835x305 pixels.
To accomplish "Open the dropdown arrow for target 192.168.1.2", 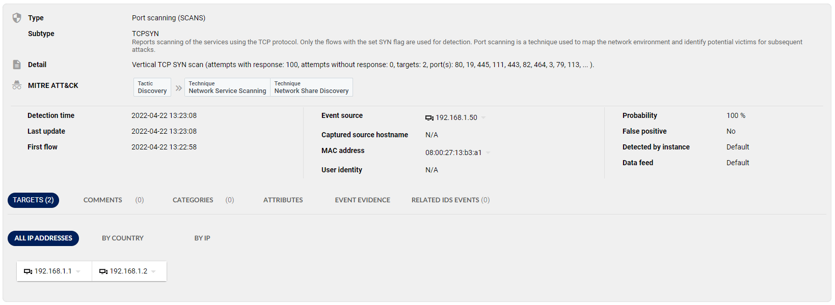I will tap(153, 271).
